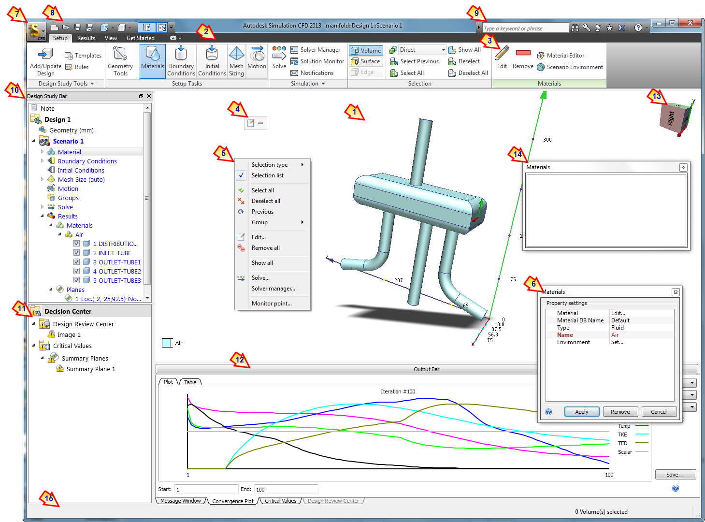Switch to the Results ribbon tab
This screenshot has width=705, height=522.
[86, 38]
